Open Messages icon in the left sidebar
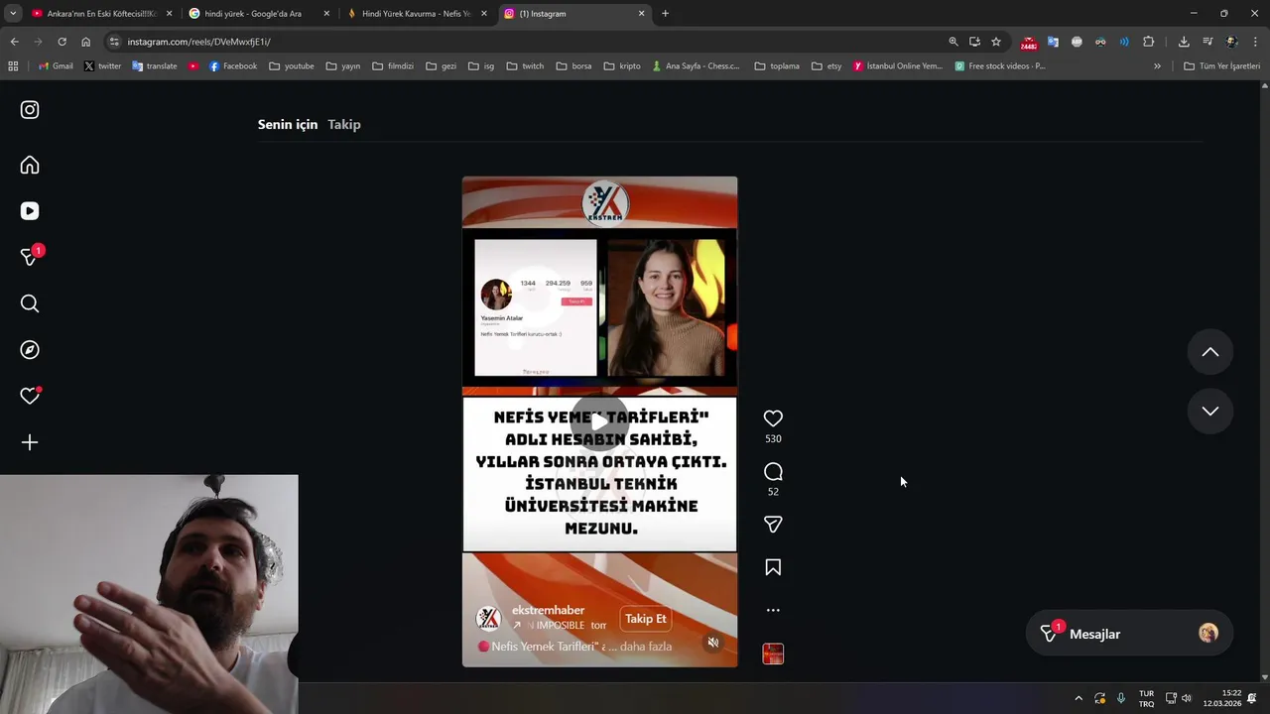The width and height of the screenshot is (1270, 714). coord(30,257)
